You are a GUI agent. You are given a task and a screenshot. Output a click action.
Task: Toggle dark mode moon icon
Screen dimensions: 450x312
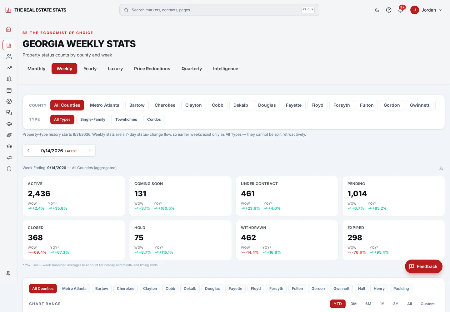click(377, 10)
